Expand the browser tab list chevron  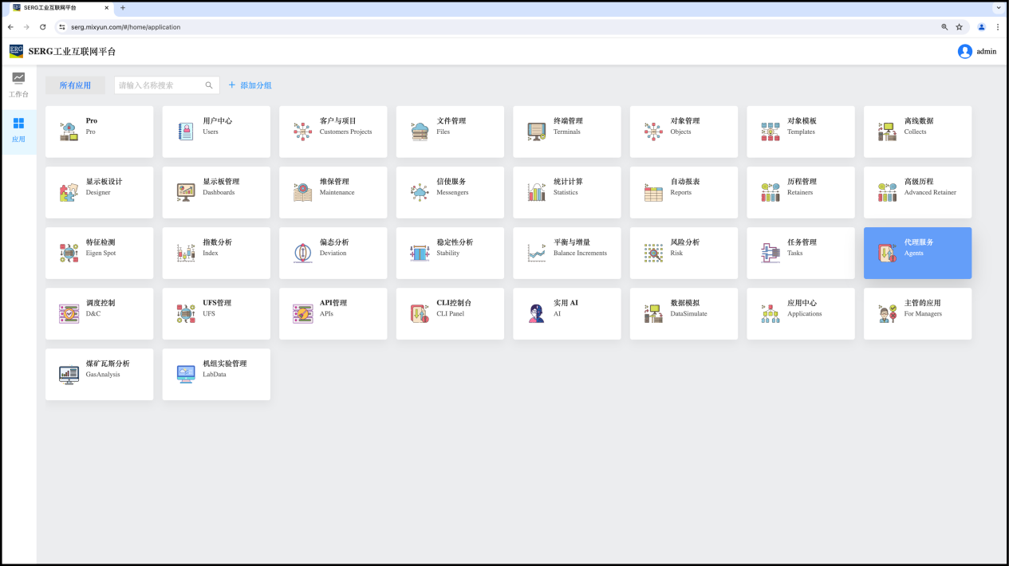pos(997,7)
